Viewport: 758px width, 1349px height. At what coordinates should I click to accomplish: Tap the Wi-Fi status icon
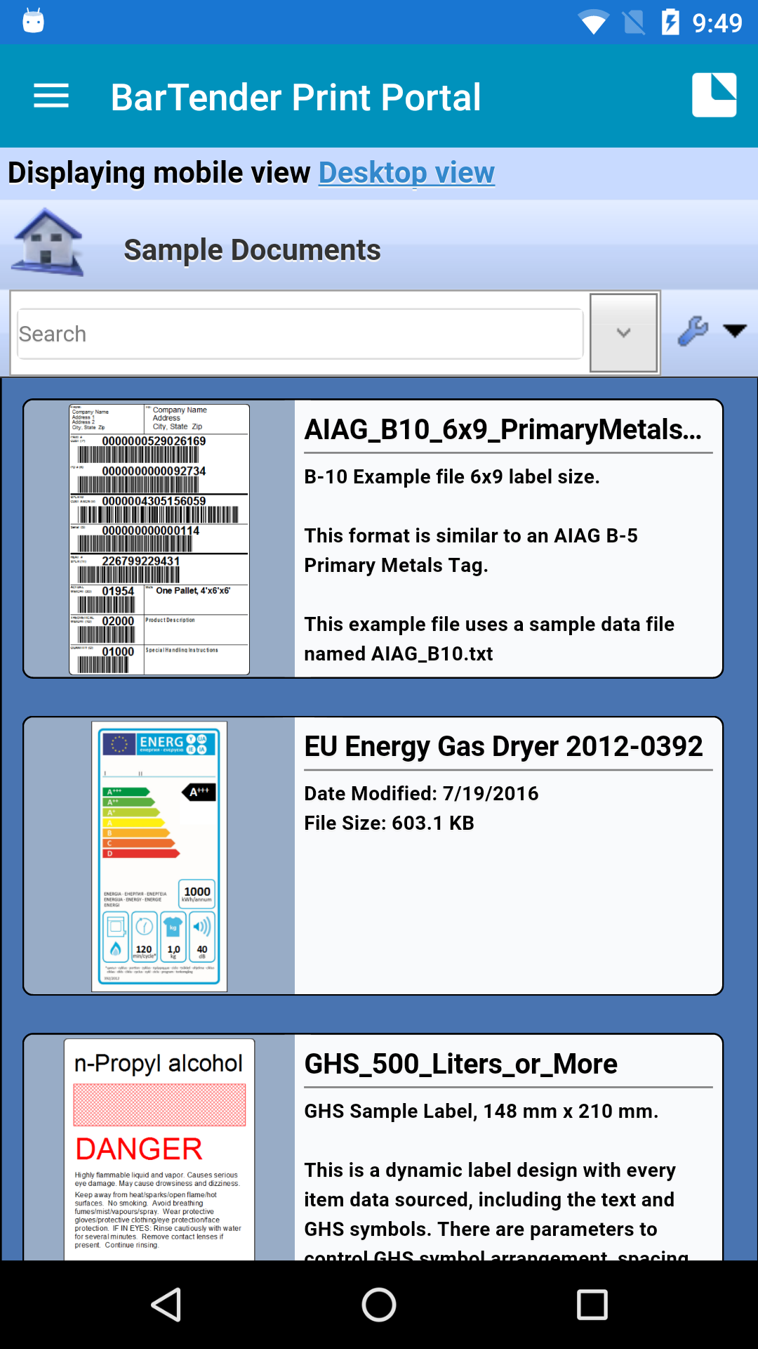(593, 22)
